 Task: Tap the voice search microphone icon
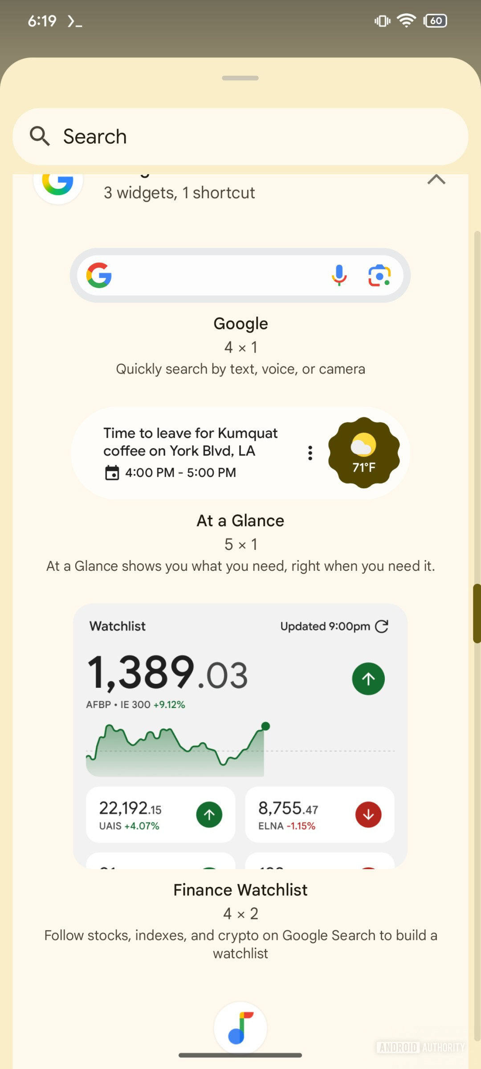click(339, 275)
